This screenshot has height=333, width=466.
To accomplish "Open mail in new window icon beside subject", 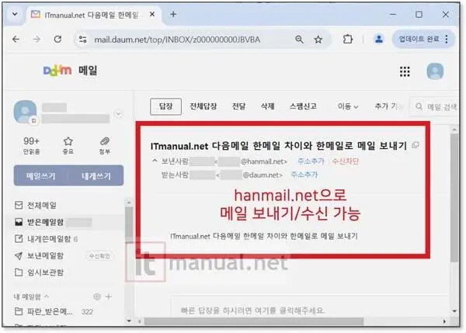I will [x=416, y=145].
